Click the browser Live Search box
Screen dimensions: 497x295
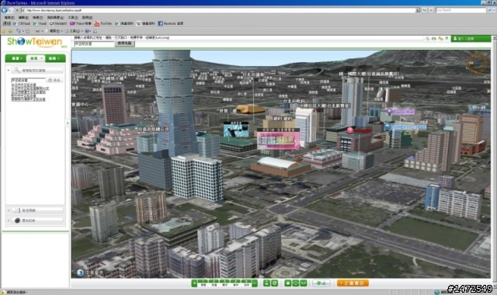[x=461, y=10]
